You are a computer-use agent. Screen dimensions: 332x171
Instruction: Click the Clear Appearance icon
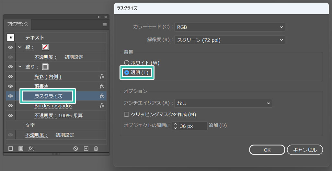(x=75, y=148)
